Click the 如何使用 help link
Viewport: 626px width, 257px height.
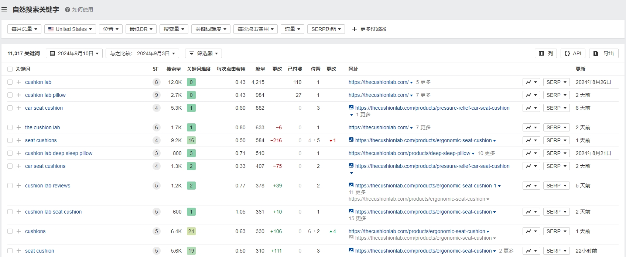tap(83, 10)
